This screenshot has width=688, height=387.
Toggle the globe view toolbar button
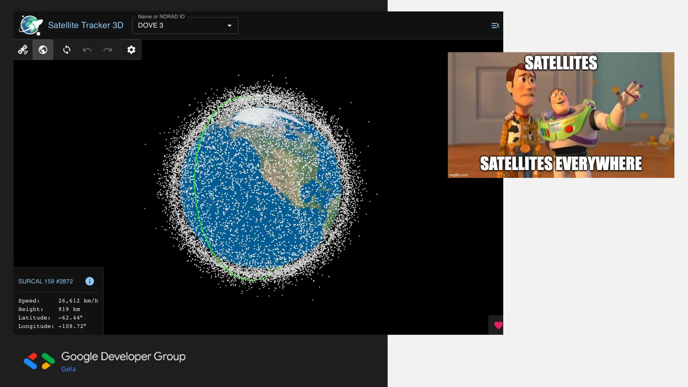coord(43,50)
